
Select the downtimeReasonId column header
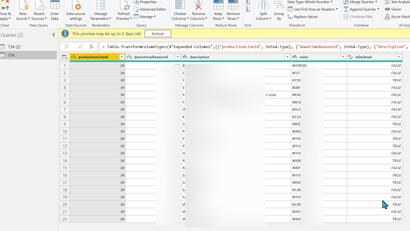coord(153,57)
